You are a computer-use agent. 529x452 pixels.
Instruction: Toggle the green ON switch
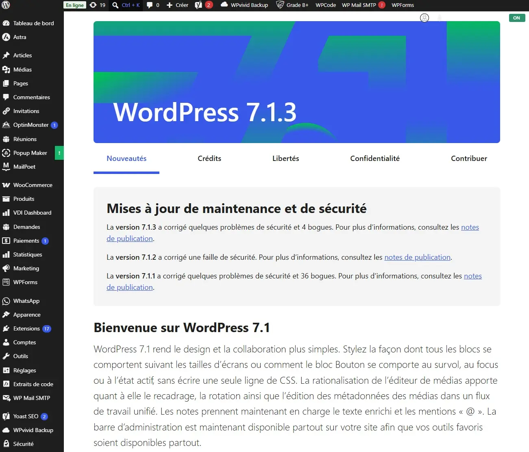coord(517,18)
